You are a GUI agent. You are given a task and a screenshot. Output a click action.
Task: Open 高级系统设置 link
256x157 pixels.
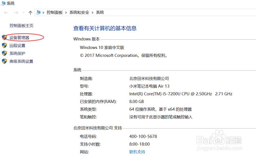(21, 61)
